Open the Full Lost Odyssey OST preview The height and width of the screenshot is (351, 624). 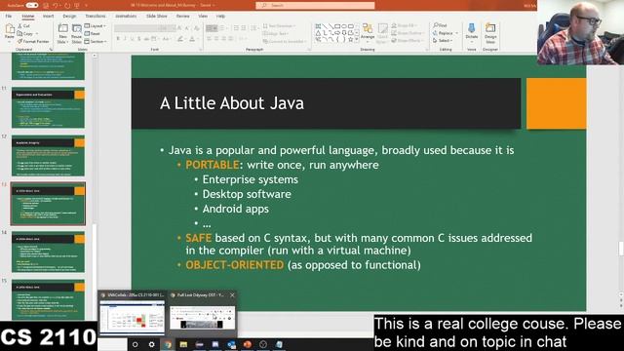pyautogui.click(x=202, y=313)
